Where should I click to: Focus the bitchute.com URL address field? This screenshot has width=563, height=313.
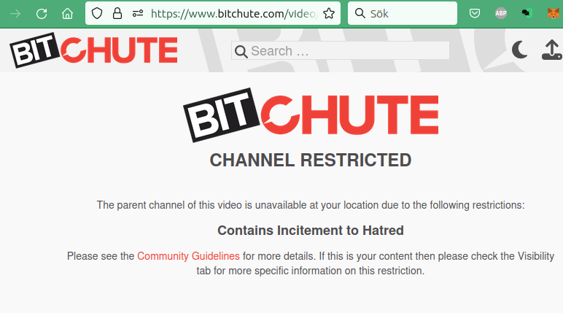point(233,14)
